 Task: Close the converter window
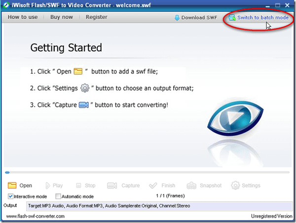[x=287, y=5]
